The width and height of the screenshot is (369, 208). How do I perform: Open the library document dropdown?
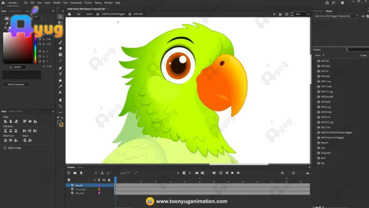pyautogui.click(x=336, y=16)
